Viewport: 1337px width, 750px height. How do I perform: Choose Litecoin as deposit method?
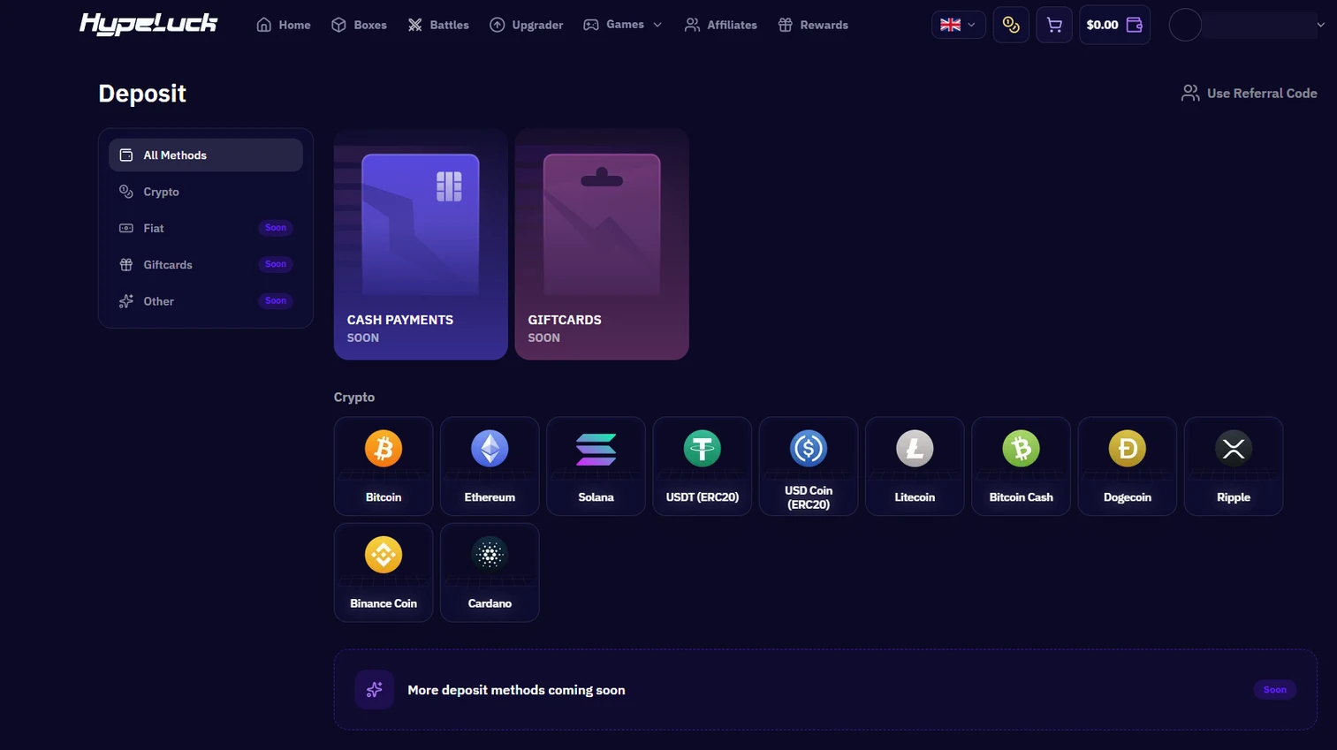click(x=915, y=466)
